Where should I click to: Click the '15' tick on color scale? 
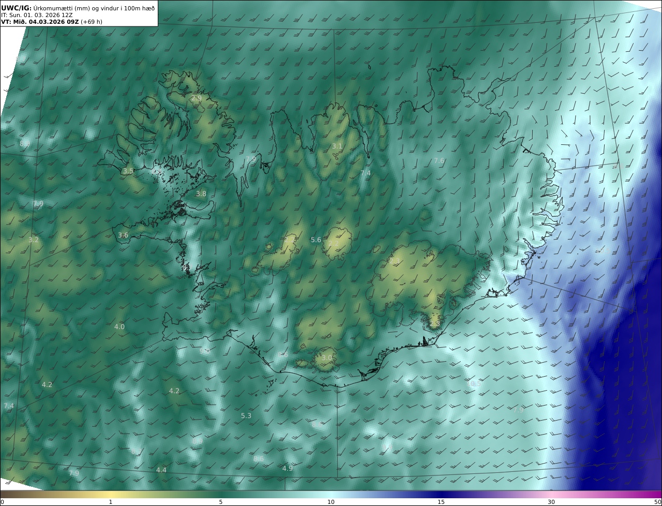pos(441,502)
